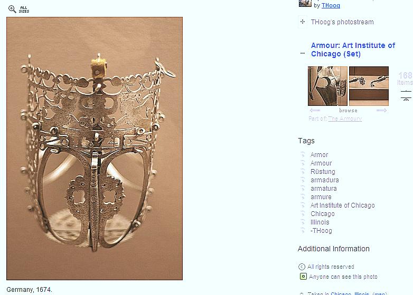413x295 pixels.
Task: Click the left browse arrow
Action: click(315, 110)
